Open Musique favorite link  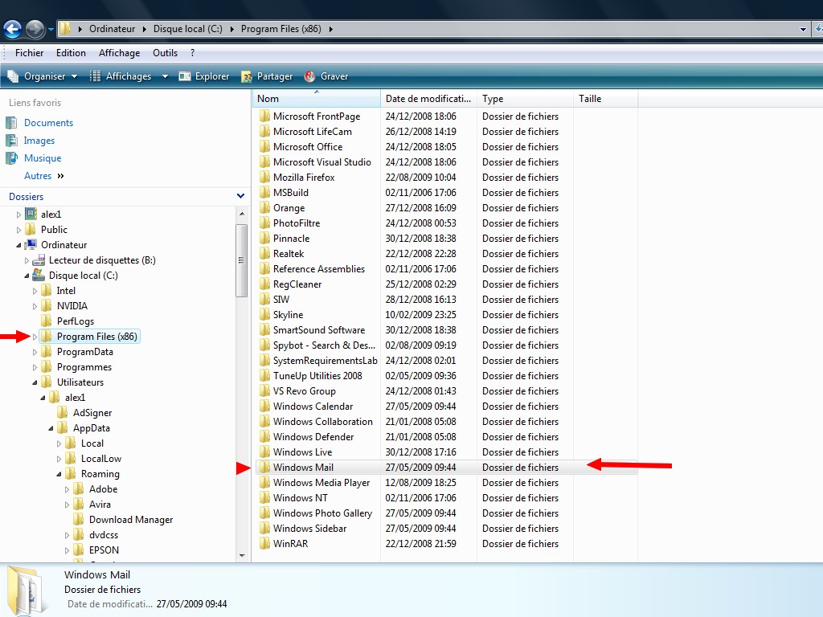click(x=42, y=158)
